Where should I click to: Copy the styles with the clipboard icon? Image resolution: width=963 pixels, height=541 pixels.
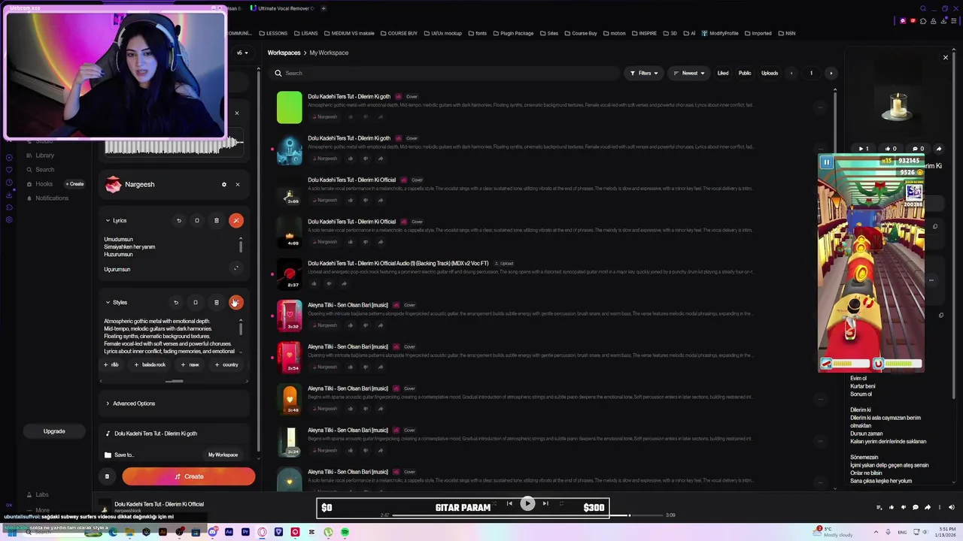click(196, 302)
